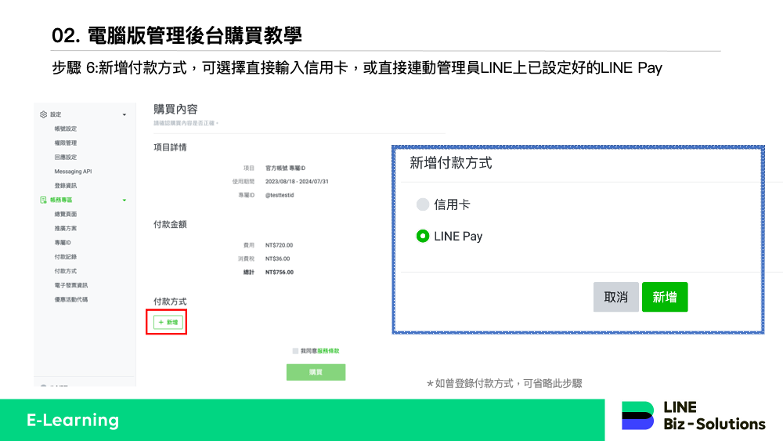783x441 pixels.
Task: Click the 設定 gear icon in sidebar
Action: pyautogui.click(x=43, y=114)
